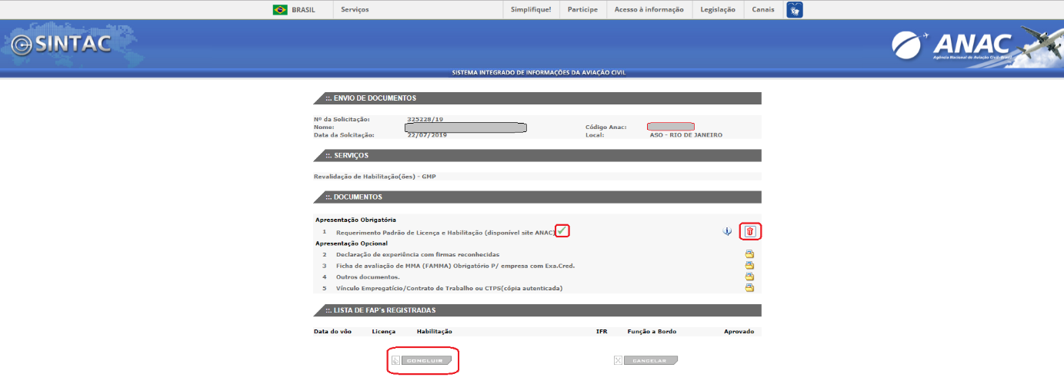Click the Brazil flag icon

pos(280,10)
